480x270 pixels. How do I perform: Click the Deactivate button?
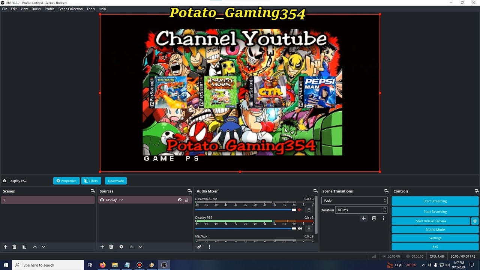click(x=116, y=181)
